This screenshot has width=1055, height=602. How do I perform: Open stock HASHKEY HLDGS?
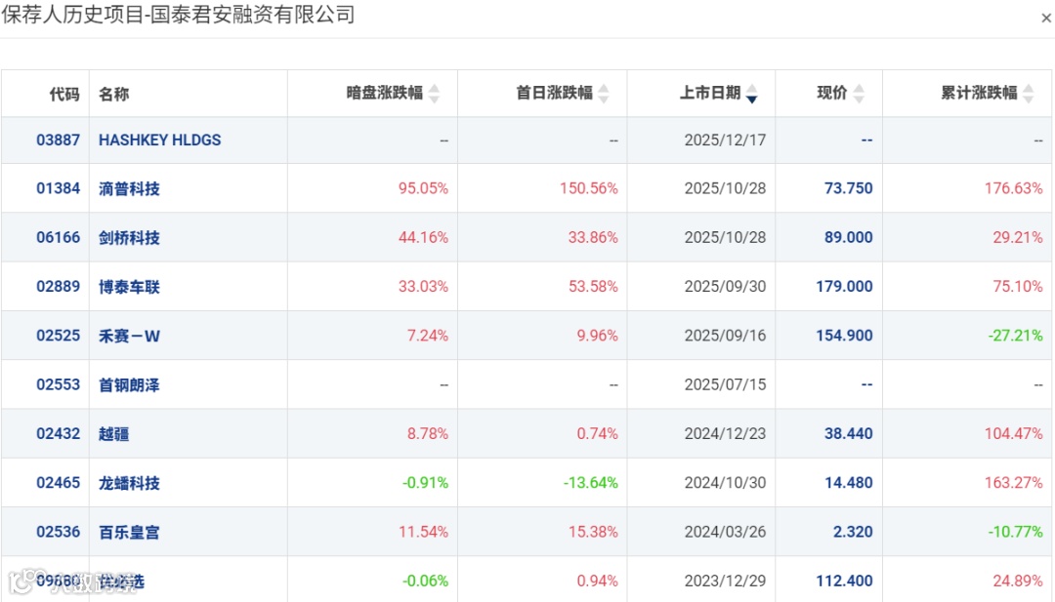pos(159,140)
